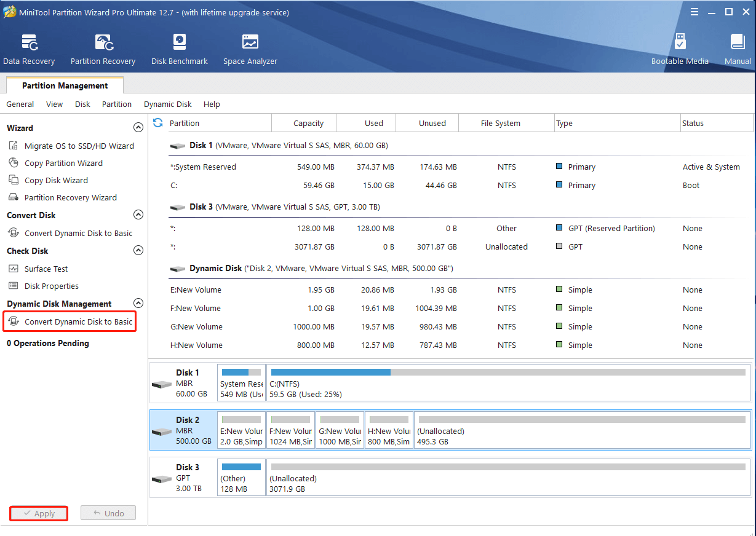Select Disk 2 unallocated 495.3 GB block
The width and height of the screenshot is (756, 536).
582,430
